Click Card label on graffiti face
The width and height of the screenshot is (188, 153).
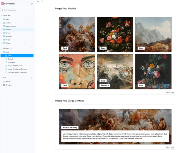pyautogui.click(x=65, y=85)
